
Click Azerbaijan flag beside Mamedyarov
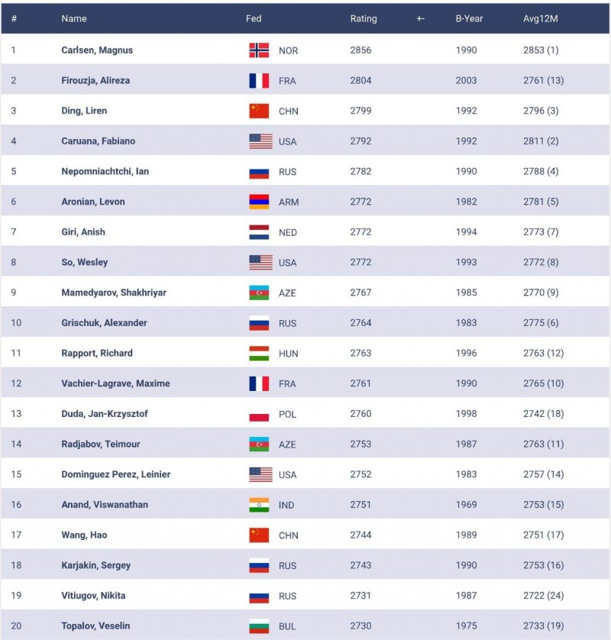click(x=259, y=293)
